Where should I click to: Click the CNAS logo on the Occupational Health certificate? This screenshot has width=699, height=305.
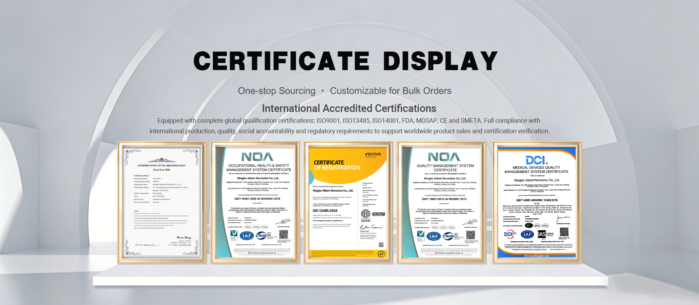point(261,235)
